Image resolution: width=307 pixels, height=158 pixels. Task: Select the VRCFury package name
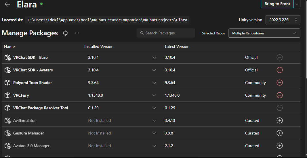pyautogui.click(x=21, y=95)
